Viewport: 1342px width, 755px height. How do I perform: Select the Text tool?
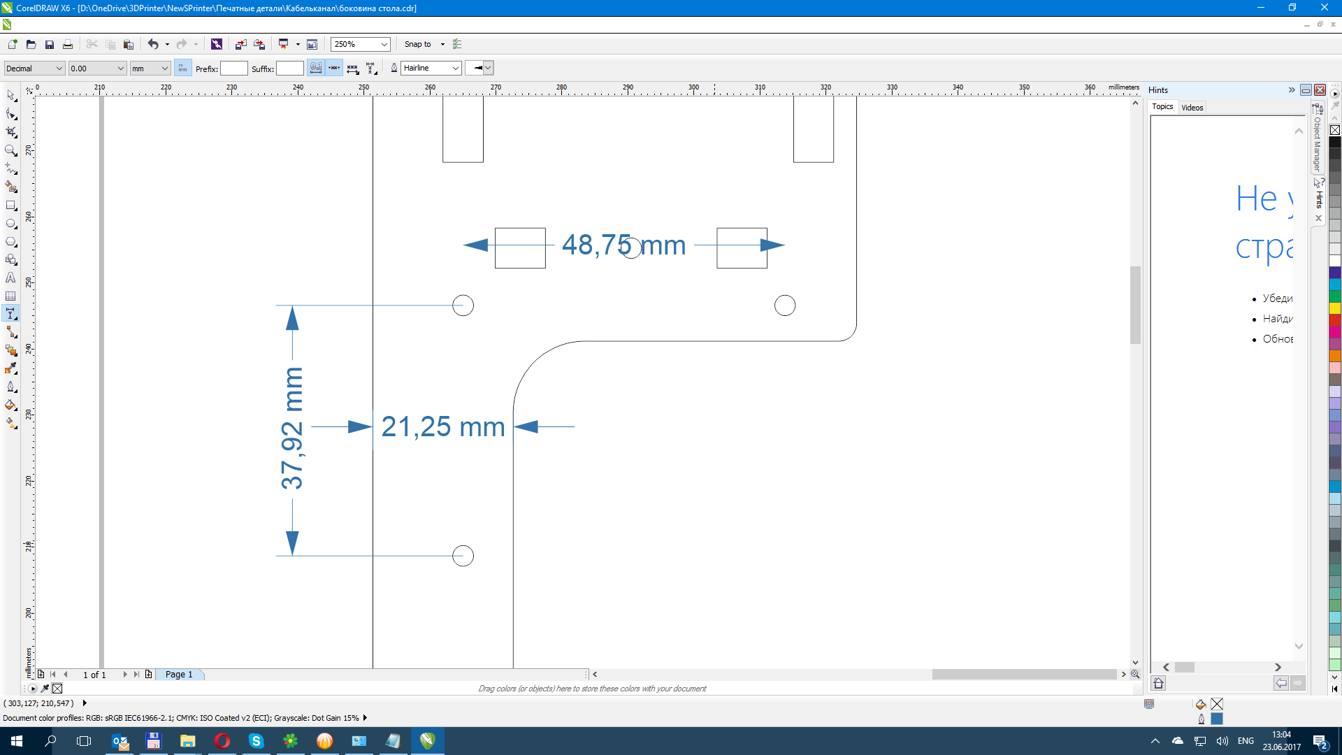(x=10, y=278)
